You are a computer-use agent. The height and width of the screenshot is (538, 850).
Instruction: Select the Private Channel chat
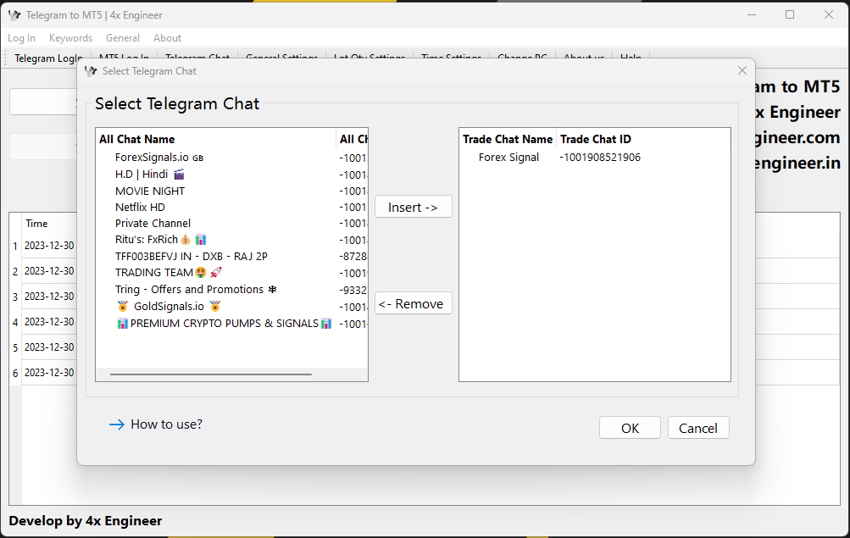coord(153,223)
